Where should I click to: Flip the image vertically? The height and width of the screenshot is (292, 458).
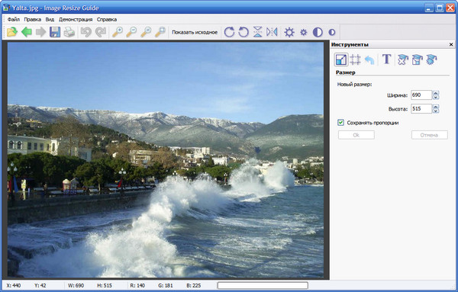258,32
